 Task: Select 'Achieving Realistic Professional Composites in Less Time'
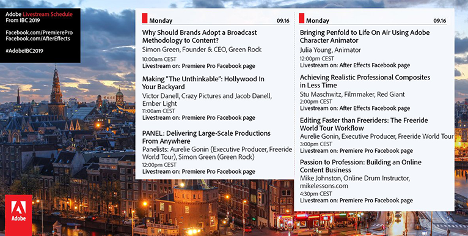(365, 81)
